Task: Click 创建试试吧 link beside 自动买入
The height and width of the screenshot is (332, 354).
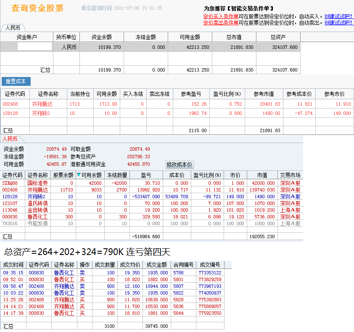Action: coord(338,16)
